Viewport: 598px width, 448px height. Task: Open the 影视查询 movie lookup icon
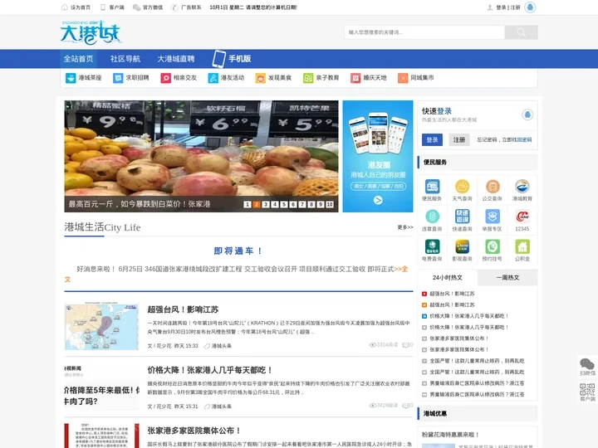(462, 246)
